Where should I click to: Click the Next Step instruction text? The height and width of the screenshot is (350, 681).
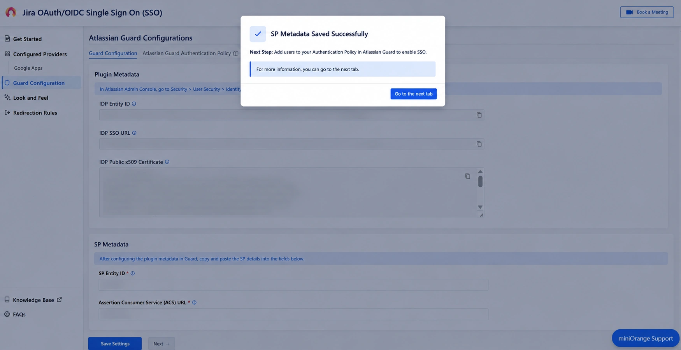tap(338, 52)
